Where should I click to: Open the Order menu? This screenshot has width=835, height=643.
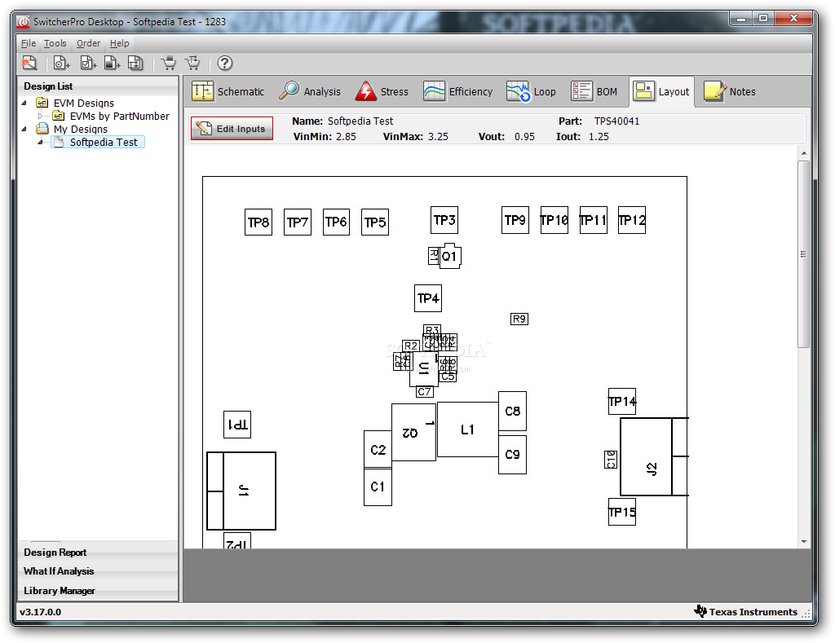click(x=88, y=43)
